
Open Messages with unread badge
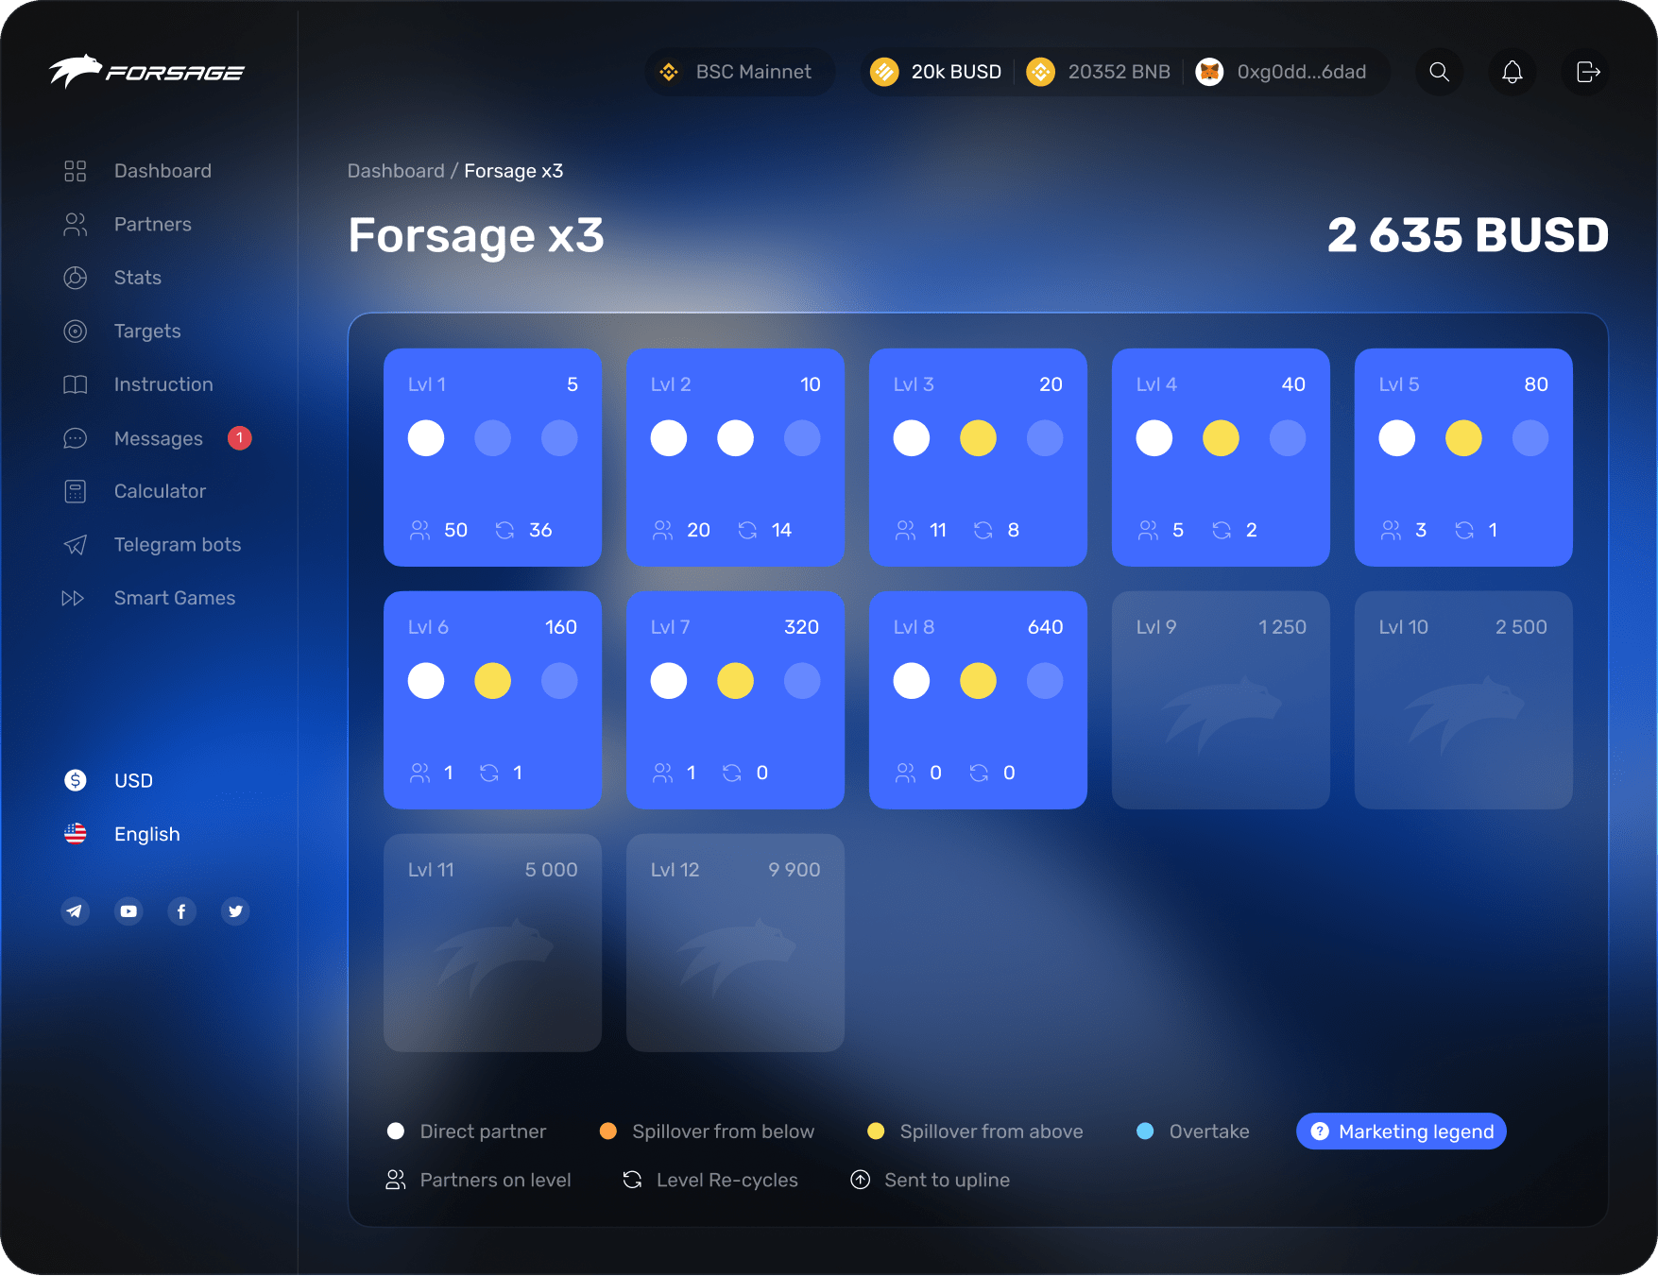[158, 438]
